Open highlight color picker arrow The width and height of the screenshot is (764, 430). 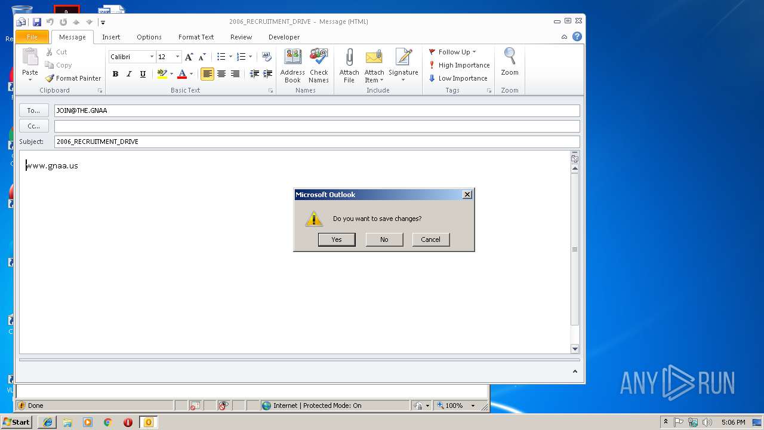point(171,74)
